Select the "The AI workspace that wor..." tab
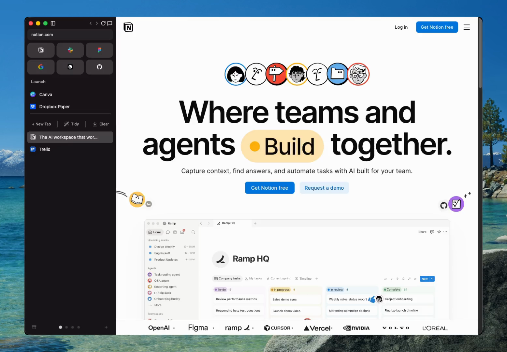The image size is (507, 352). point(70,137)
